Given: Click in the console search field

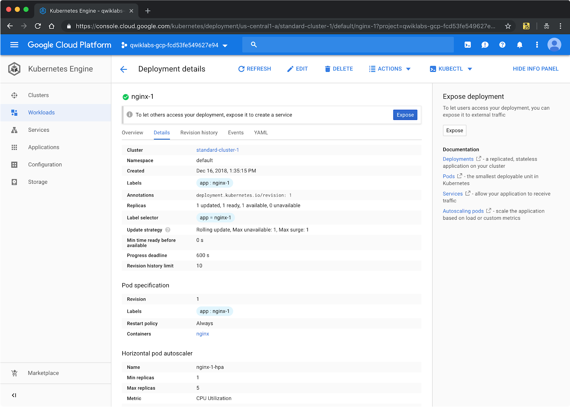Looking at the screenshot, I should [x=348, y=45].
